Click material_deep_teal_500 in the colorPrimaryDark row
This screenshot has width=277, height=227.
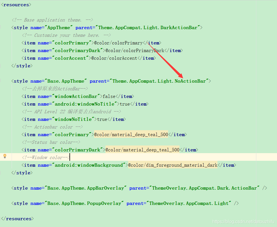click(x=142, y=150)
